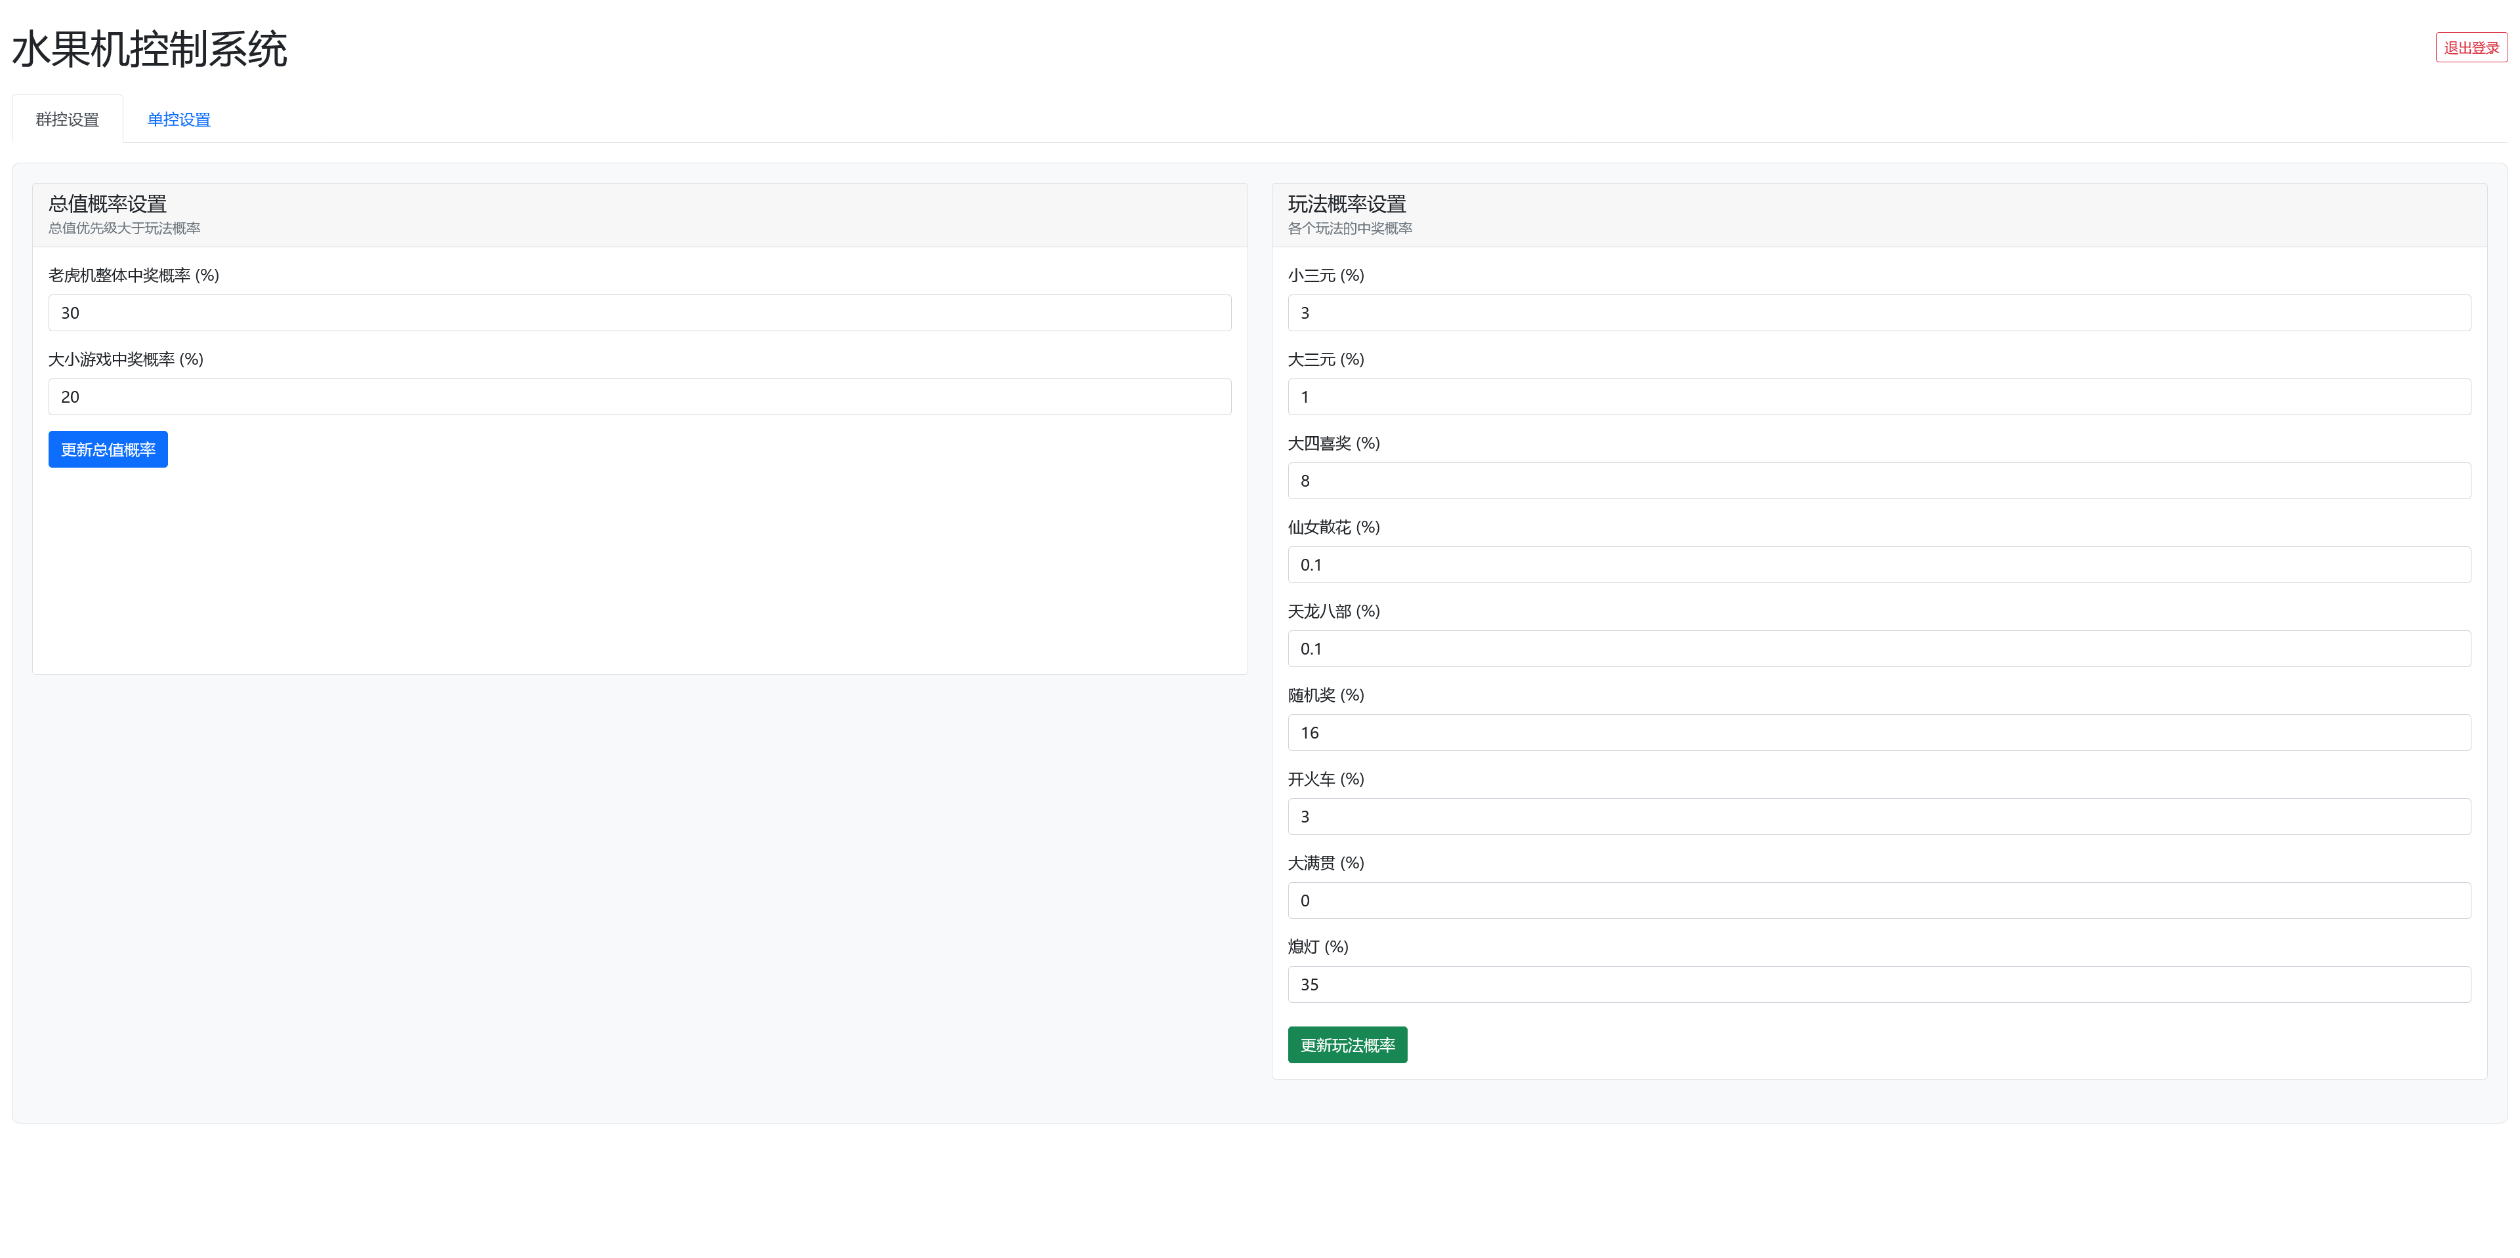Click the 水果机控制系统 page title
This screenshot has width=2520, height=1258.
tap(150, 49)
